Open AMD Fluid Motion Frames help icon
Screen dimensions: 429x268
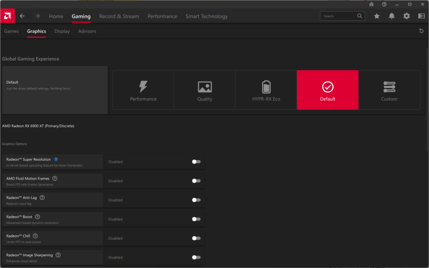pos(55,178)
